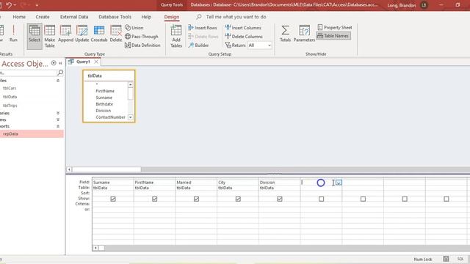Viewport: 470px width, 264px height.
Task: Select the Design ribbon tab
Action: tap(172, 17)
